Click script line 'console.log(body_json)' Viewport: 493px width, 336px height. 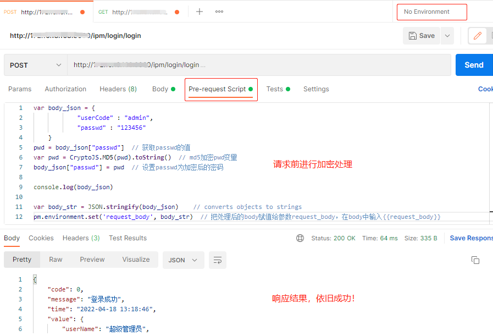coord(73,187)
